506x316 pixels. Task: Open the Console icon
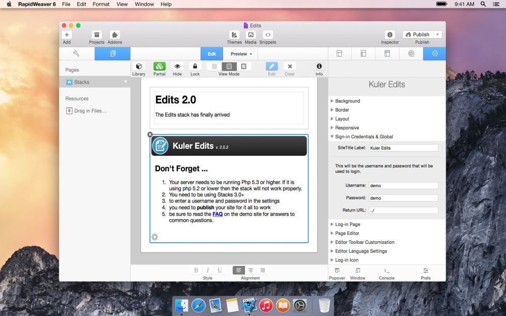pos(387,271)
